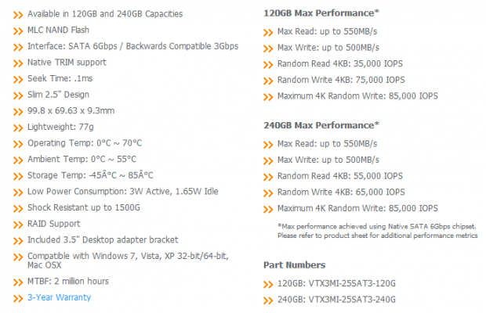Click the part number VTX3MI-25SAT3-240G text
486x313 pixels.
[x=352, y=300]
